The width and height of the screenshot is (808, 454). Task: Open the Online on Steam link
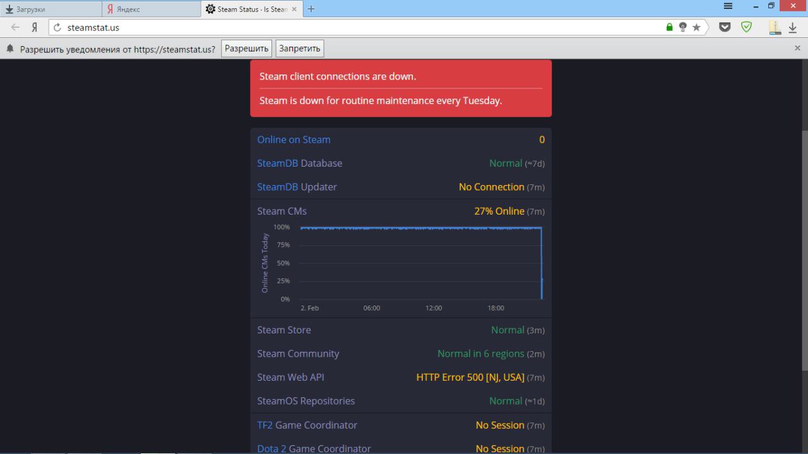click(294, 140)
